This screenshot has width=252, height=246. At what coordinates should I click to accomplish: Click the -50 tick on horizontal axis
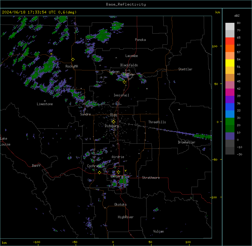[x=75, y=242]
